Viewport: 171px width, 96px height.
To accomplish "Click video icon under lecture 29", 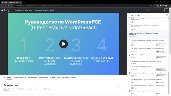I will 132,45.
